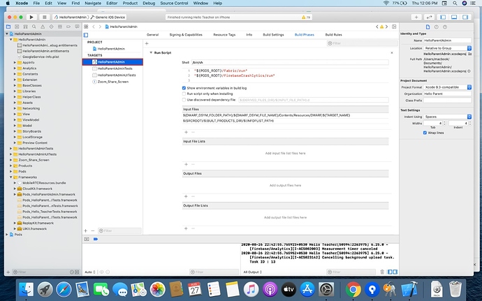Open Google Chrome from the Dock
Viewport: 482px width, 301px height.
point(353,289)
